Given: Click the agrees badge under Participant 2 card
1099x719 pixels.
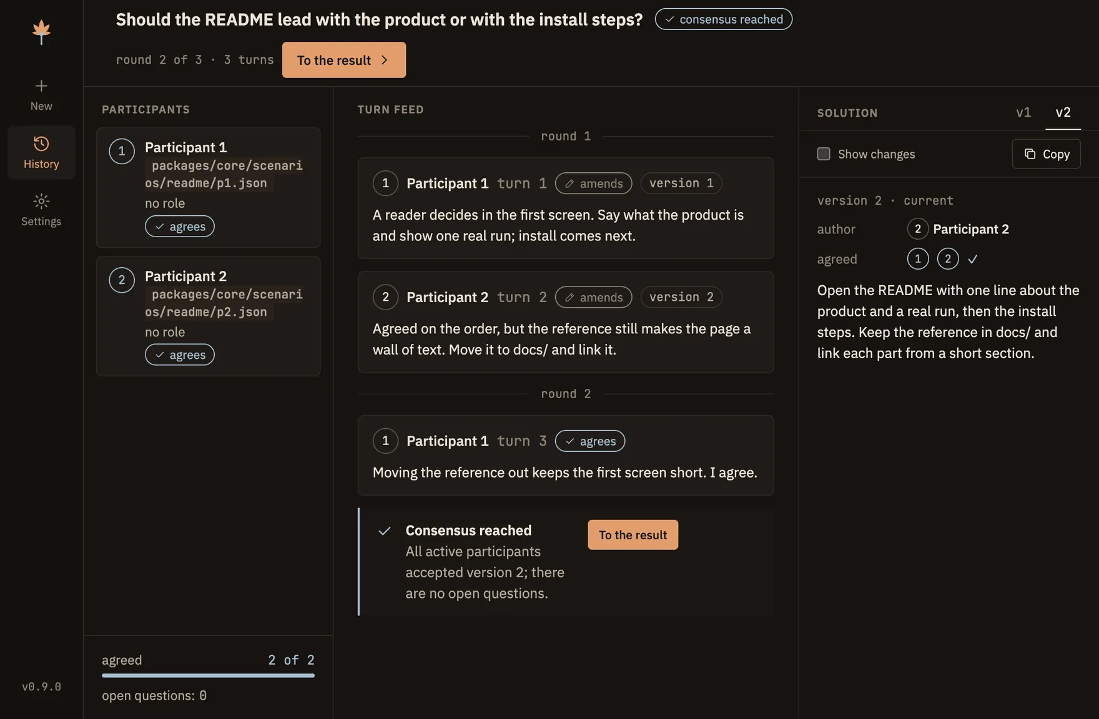Looking at the screenshot, I should [x=180, y=355].
